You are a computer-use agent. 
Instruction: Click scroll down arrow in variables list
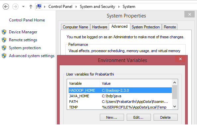tap(175, 107)
